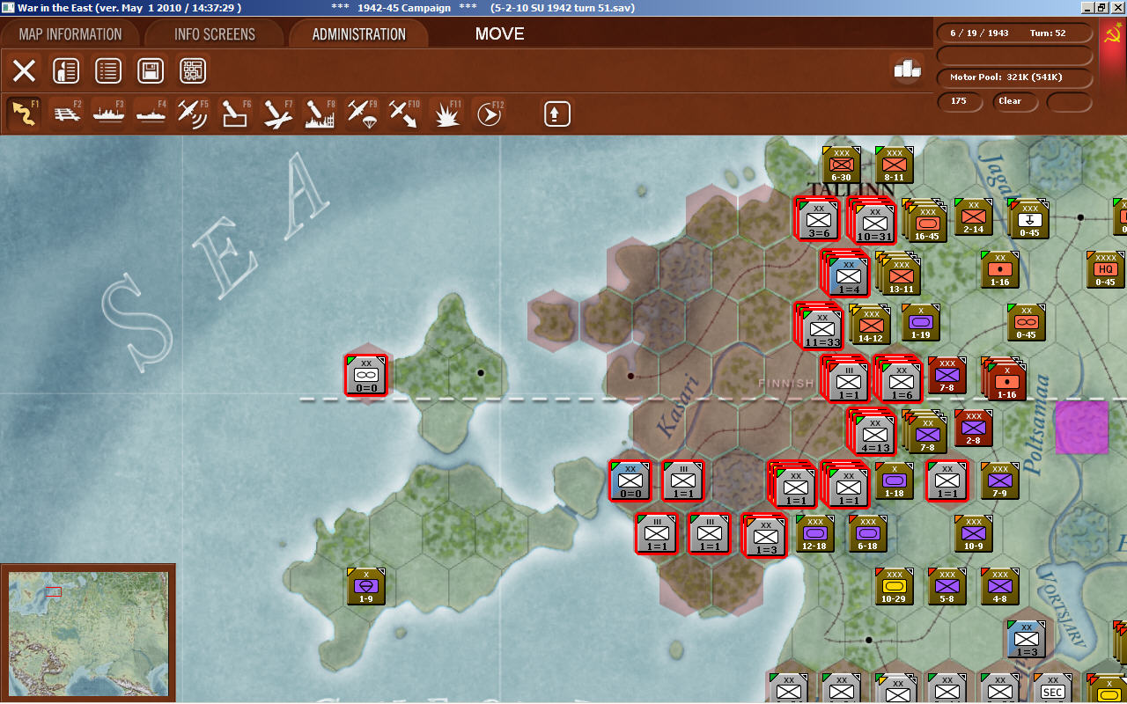1127x704 pixels.
Task: Select the ADMINISTRATION tab
Action: coord(358,34)
